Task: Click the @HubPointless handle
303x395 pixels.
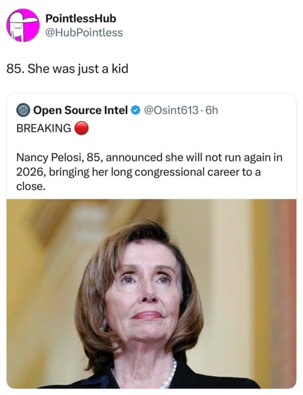Action: (x=84, y=33)
